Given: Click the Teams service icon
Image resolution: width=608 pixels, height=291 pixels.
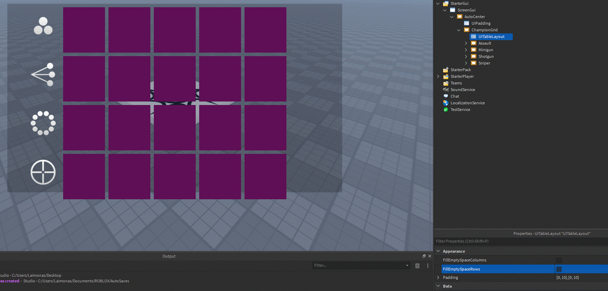Looking at the screenshot, I should 445,83.
